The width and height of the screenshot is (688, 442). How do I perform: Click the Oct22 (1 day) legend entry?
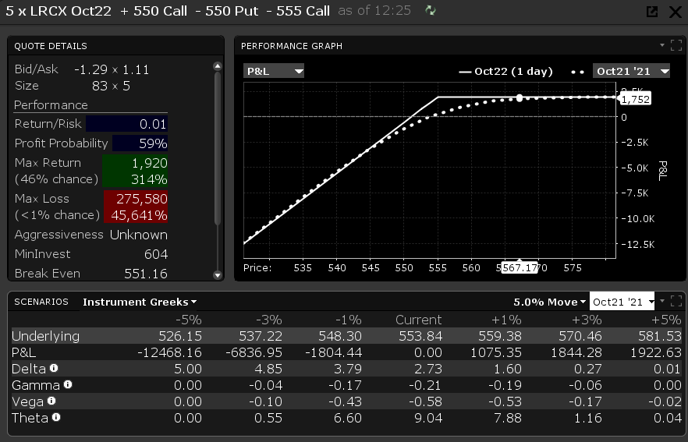tap(505, 72)
